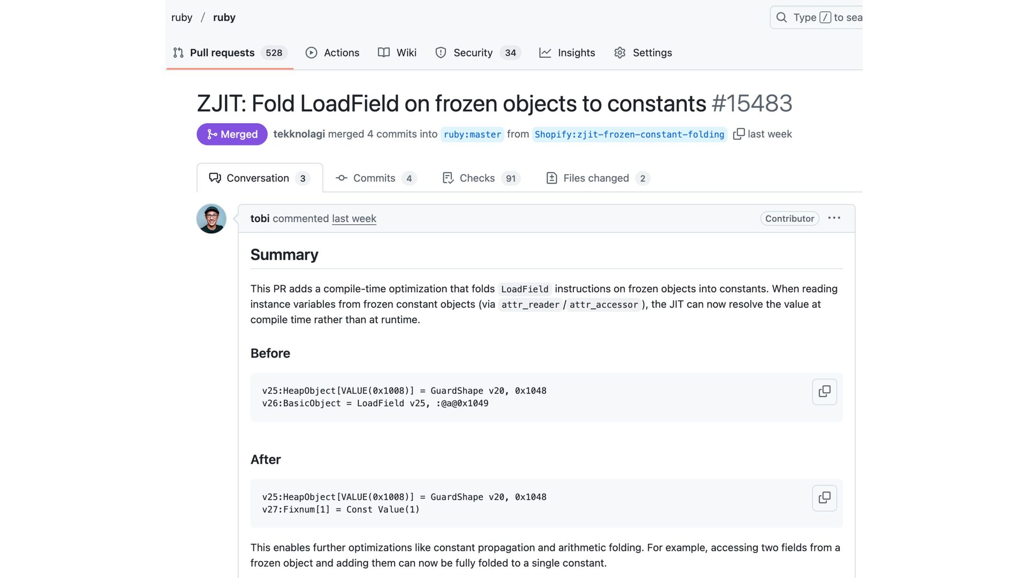
Task: Open the Insights tab
Action: [567, 52]
